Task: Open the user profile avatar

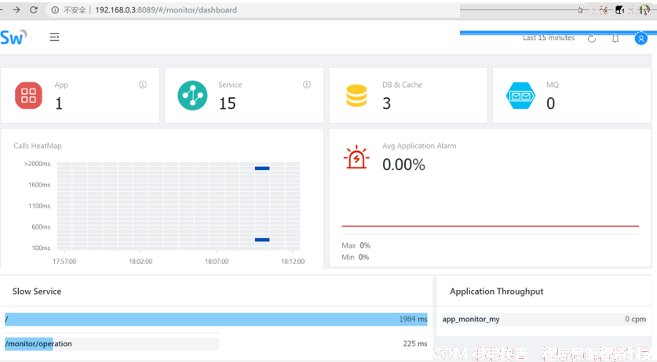Action: tap(641, 38)
